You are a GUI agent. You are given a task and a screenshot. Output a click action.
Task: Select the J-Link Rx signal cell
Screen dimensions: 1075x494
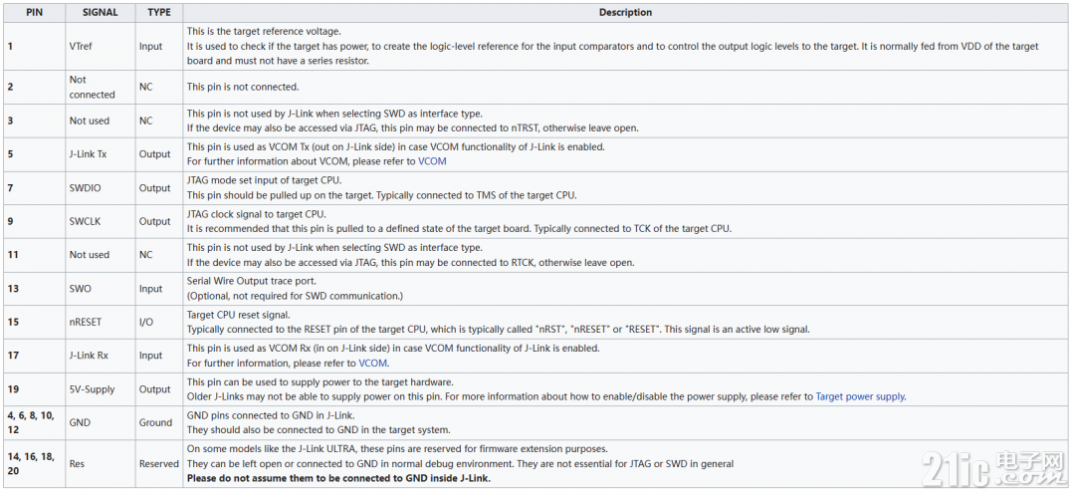tap(101, 357)
